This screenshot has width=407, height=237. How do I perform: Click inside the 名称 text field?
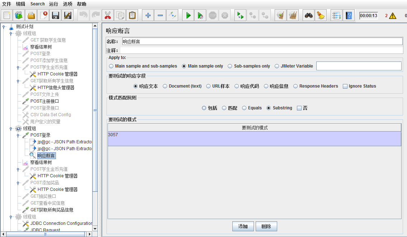point(262,41)
